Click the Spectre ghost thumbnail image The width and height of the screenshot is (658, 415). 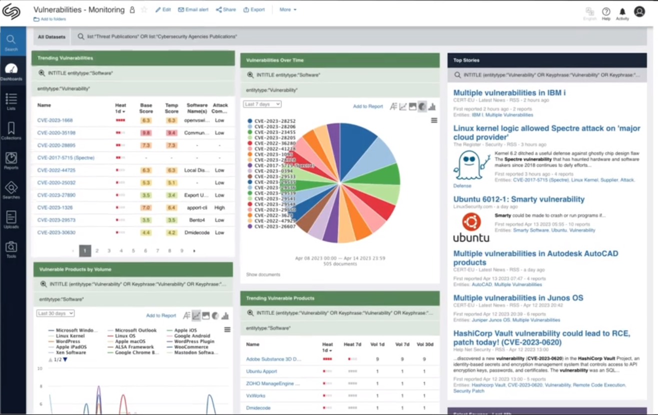pyautogui.click(x=472, y=165)
